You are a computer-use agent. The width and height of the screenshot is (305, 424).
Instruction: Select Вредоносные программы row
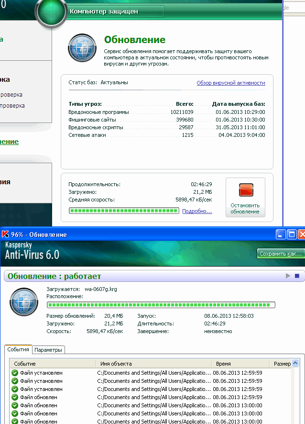coord(167,112)
